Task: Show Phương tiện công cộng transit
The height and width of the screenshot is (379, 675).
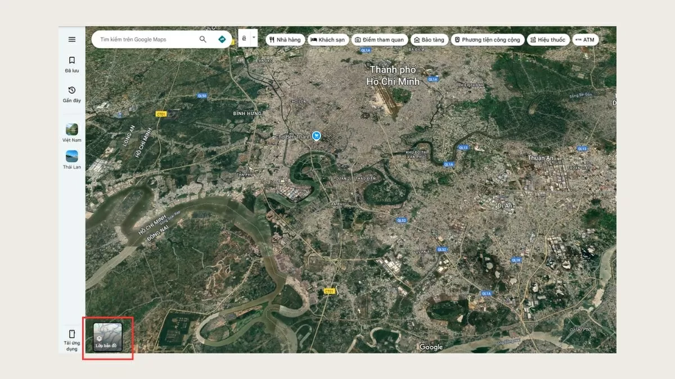Action: pos(487,40)
